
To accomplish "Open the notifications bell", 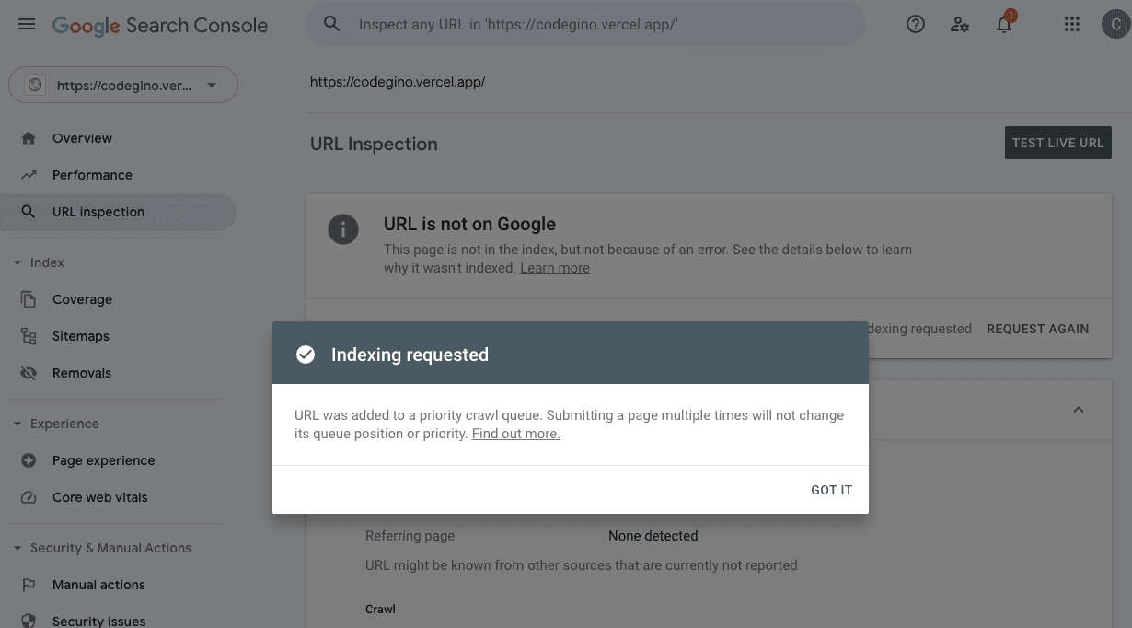I will click(1003, 24).
